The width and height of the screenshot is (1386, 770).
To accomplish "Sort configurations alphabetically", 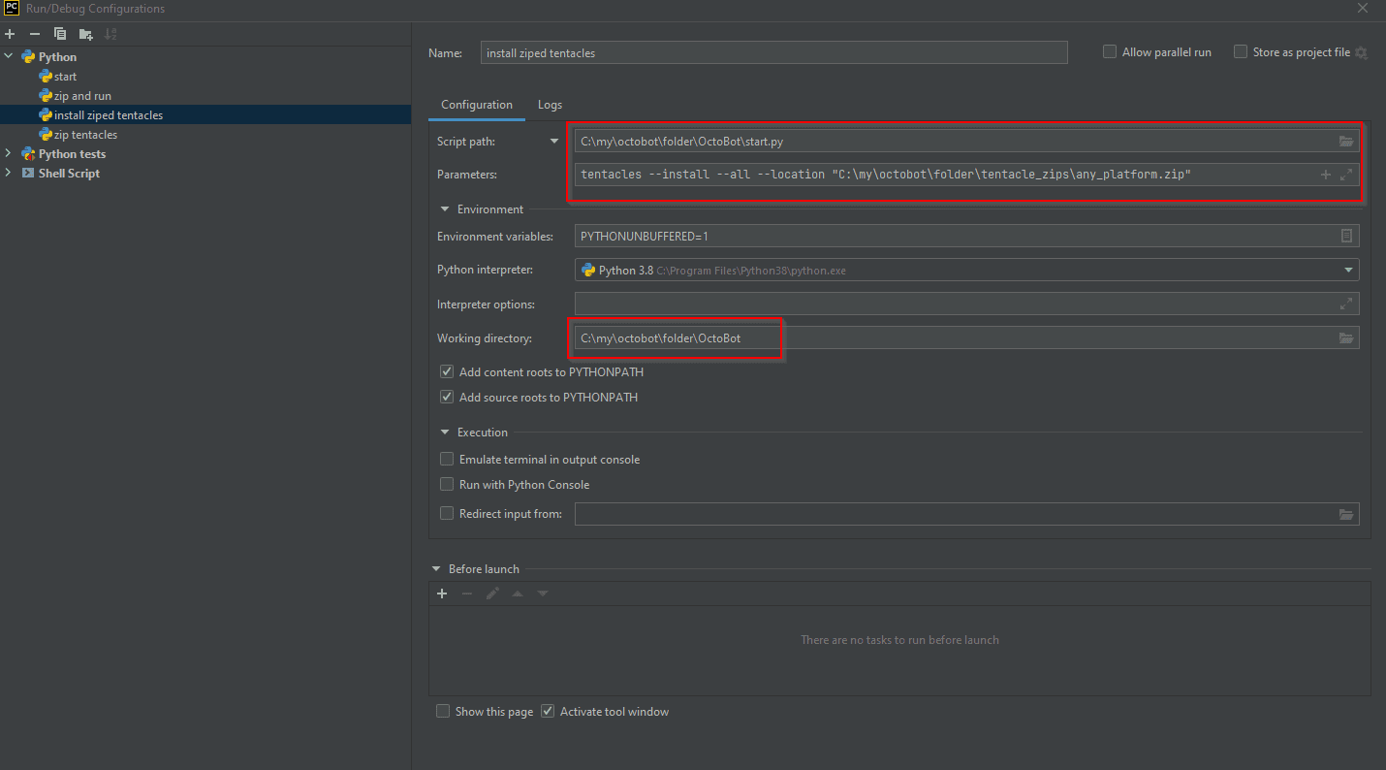I will tap(110, 34).
